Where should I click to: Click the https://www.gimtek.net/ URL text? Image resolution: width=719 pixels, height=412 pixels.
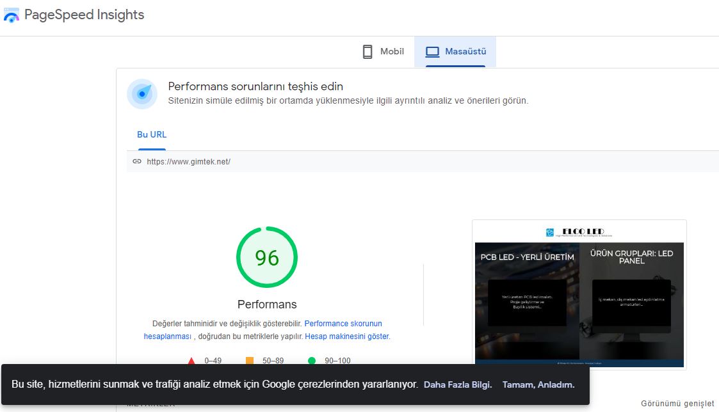pos(188,162)
